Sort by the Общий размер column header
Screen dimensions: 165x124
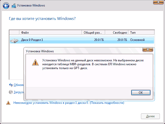[93, 33]
